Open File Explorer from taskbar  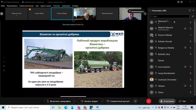coord(59,107)
